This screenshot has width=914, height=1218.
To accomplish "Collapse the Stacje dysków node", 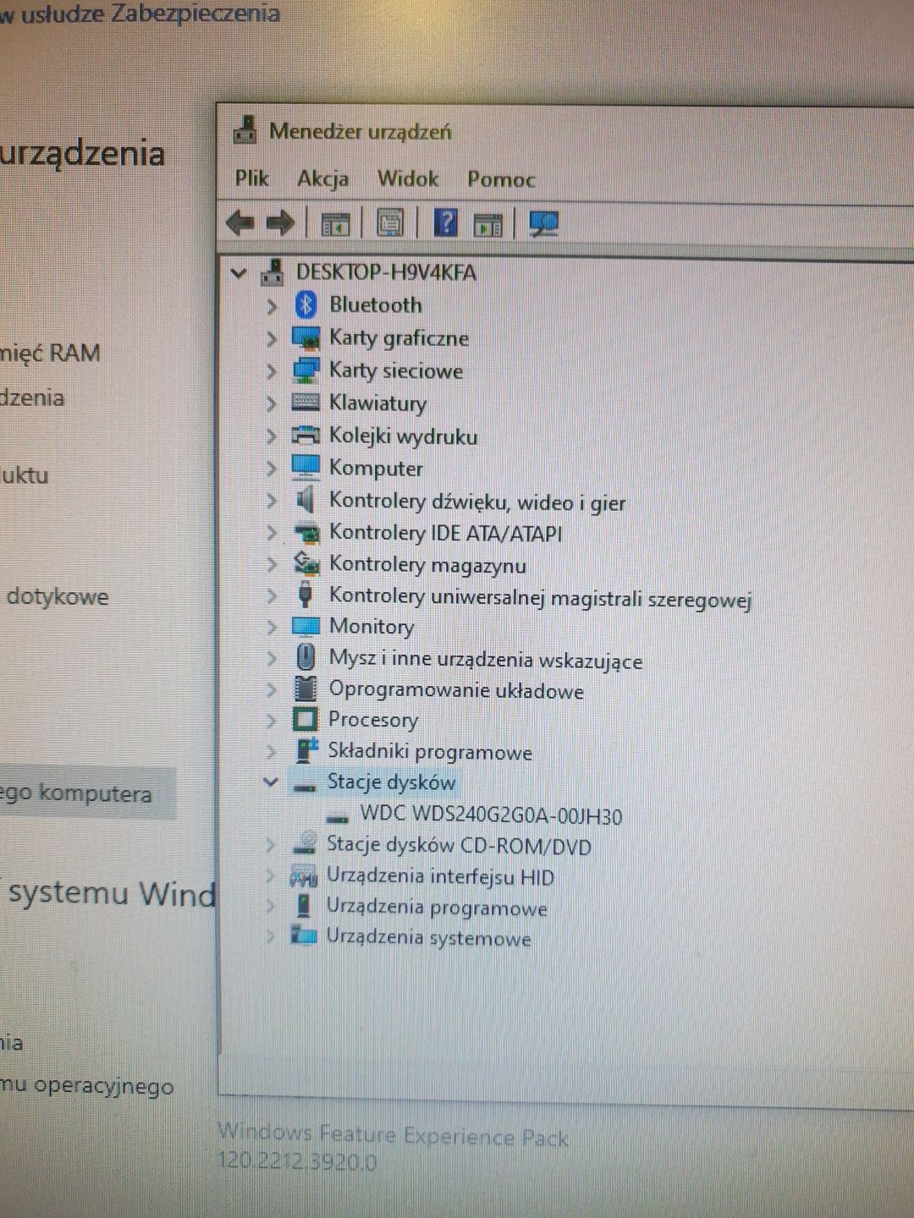I will [x=270, y=782].
